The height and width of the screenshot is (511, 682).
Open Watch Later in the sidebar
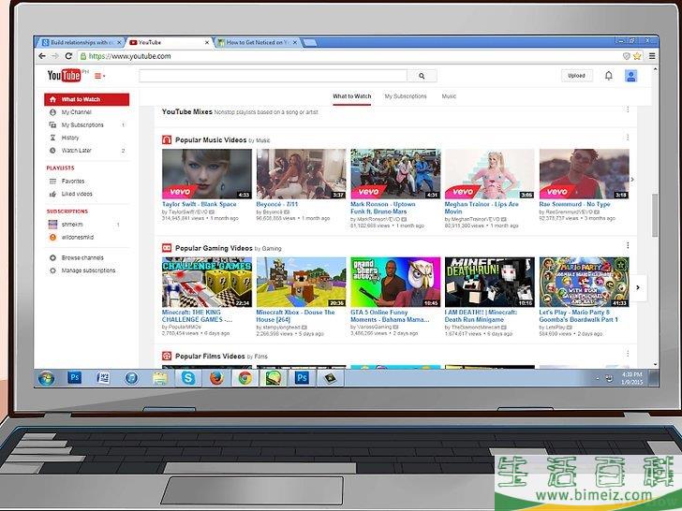[76, 151]
